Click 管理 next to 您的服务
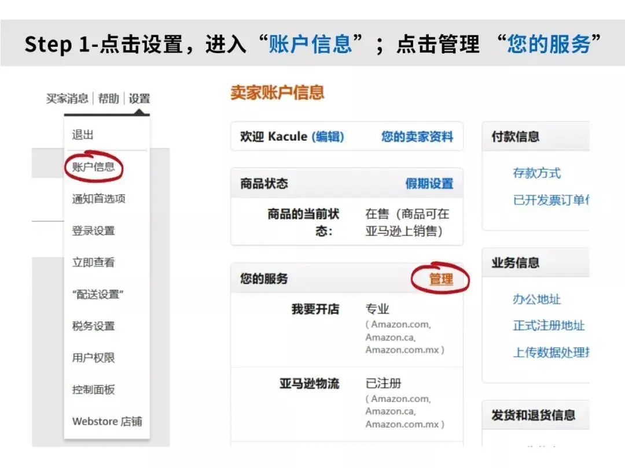The width and height of the screenshot is (625, 468). pos(442,278)
